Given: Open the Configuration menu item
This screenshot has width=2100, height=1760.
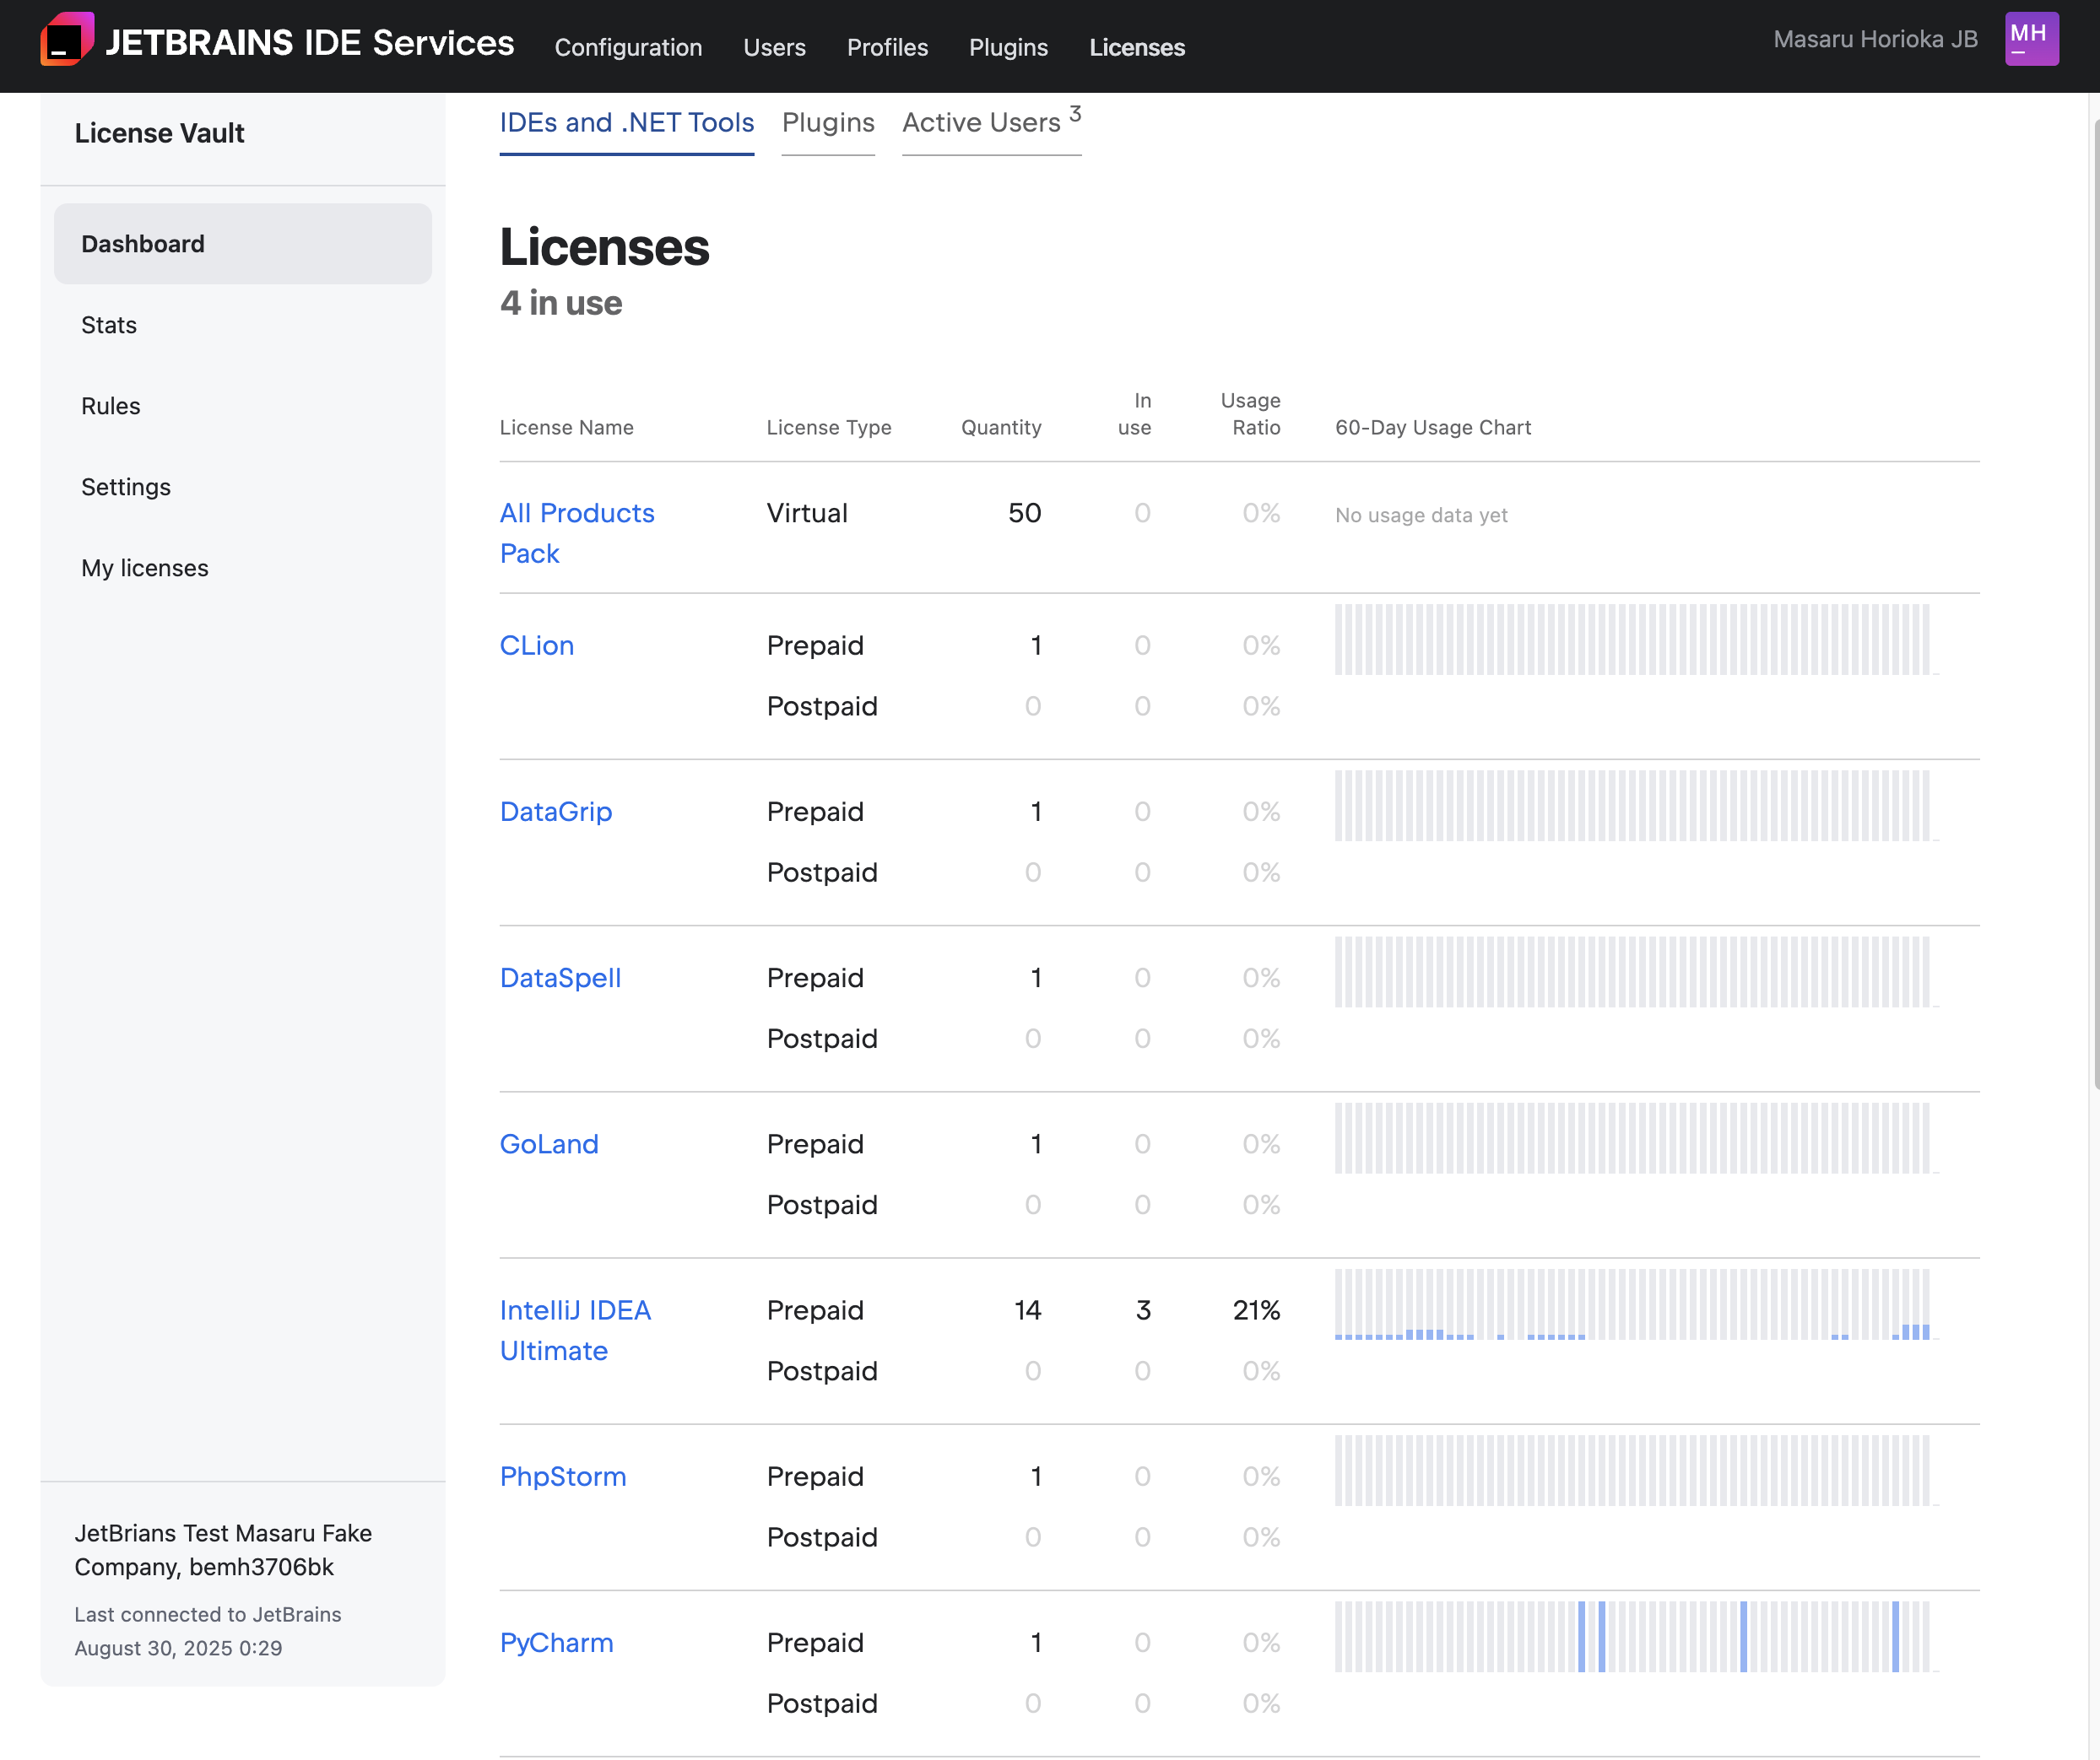Looking at the screenshot, I should point(628,47).
